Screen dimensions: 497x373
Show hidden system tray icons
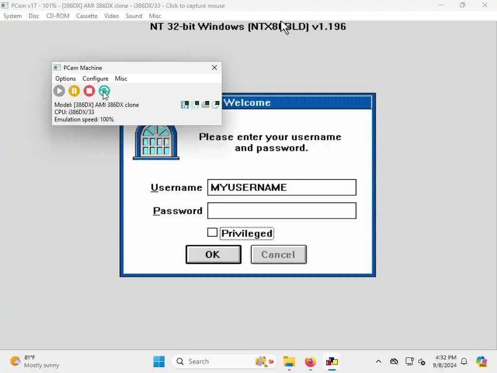379,361
